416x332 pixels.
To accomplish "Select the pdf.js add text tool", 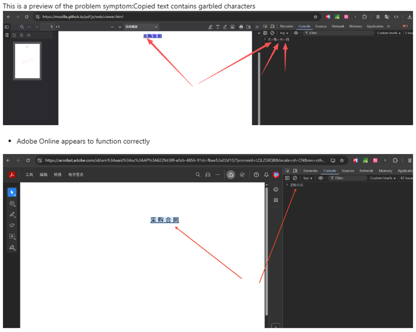I will tap(218, 27).
